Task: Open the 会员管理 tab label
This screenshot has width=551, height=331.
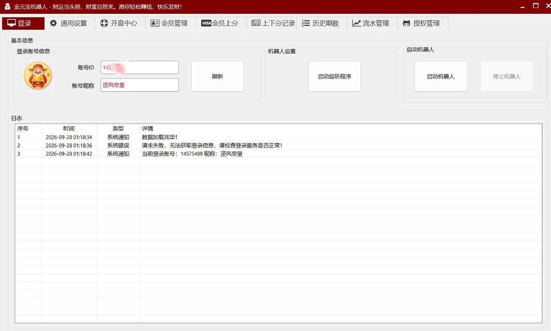Action: 174,23
